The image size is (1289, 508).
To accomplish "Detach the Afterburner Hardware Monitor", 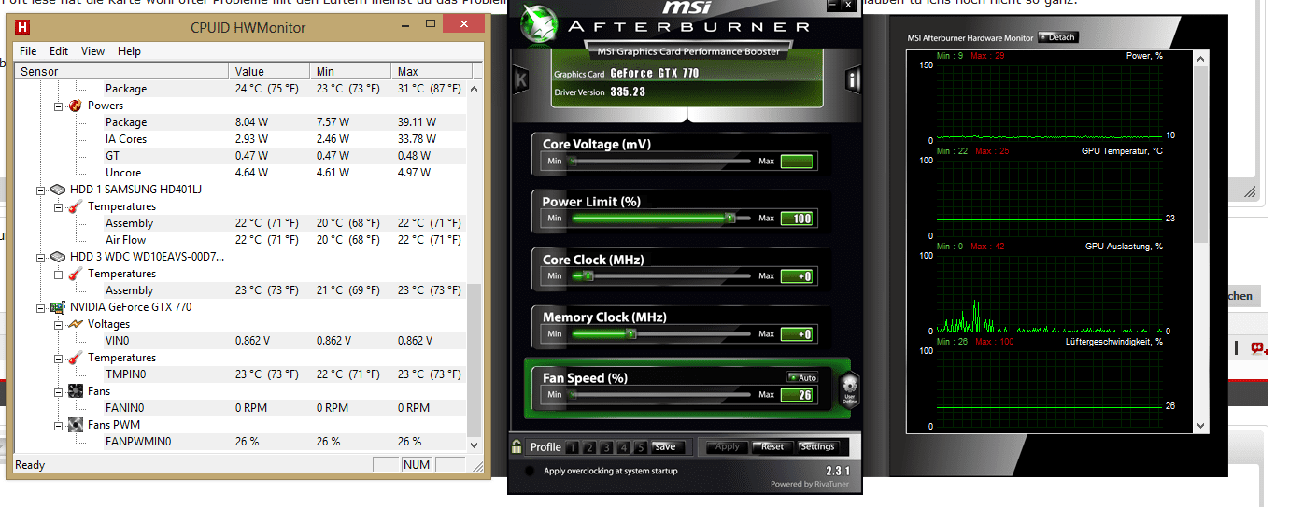I will coord(1057,37).
